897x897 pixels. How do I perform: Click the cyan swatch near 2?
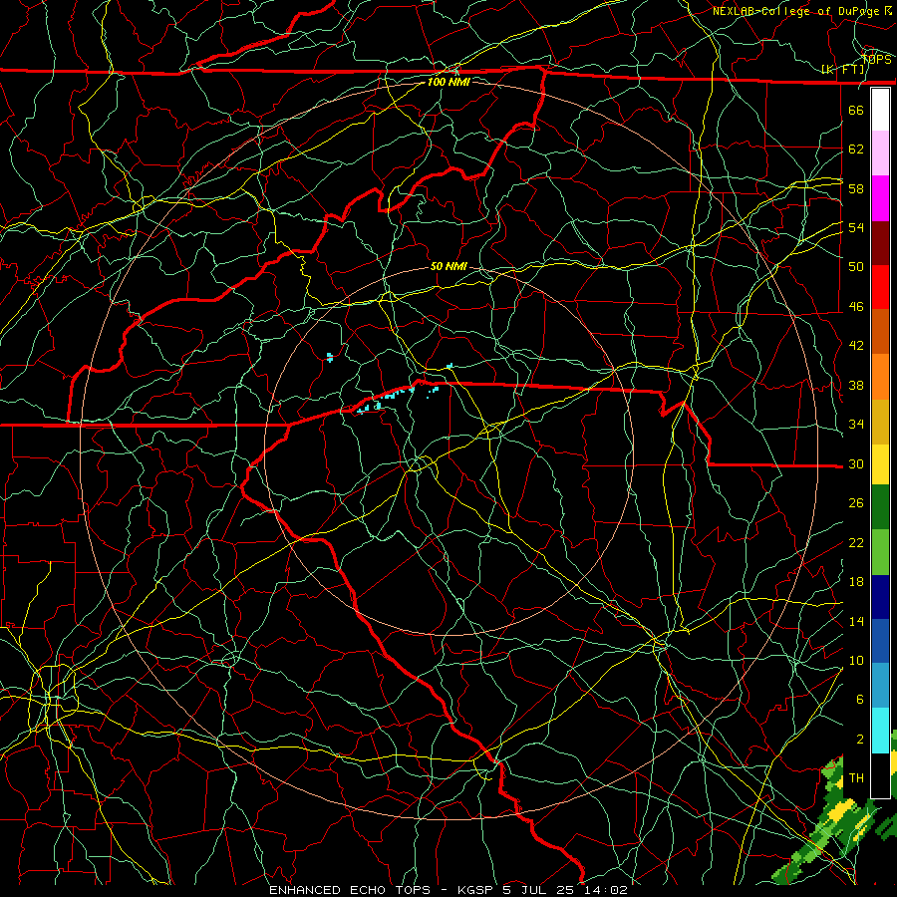click(x=880, y=731)
